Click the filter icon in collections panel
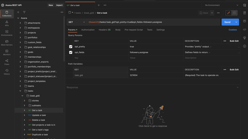Viewport: 248px width, 139px height. (x=24, y=12)
